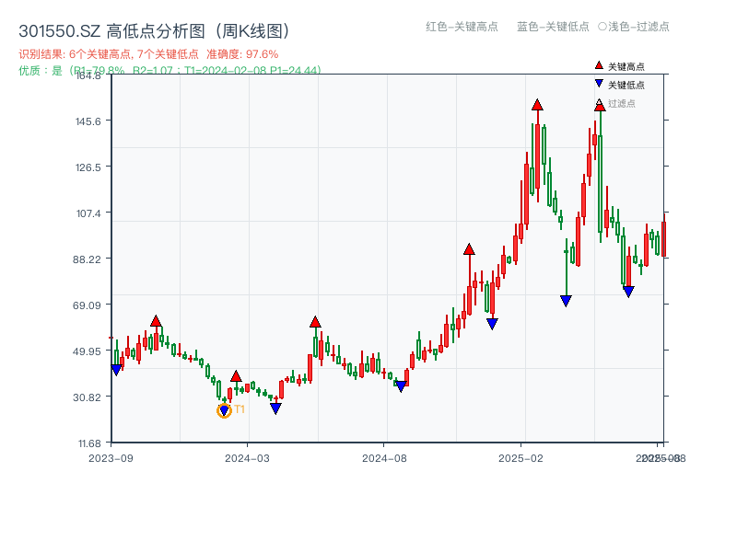Screen dimensions: 737x552
Task: Click the 过滤点 legend marker icon
Action: point(598,103)
